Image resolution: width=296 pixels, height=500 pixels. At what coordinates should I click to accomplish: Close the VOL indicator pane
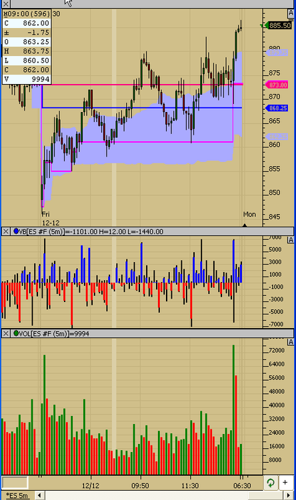(6, 333)
